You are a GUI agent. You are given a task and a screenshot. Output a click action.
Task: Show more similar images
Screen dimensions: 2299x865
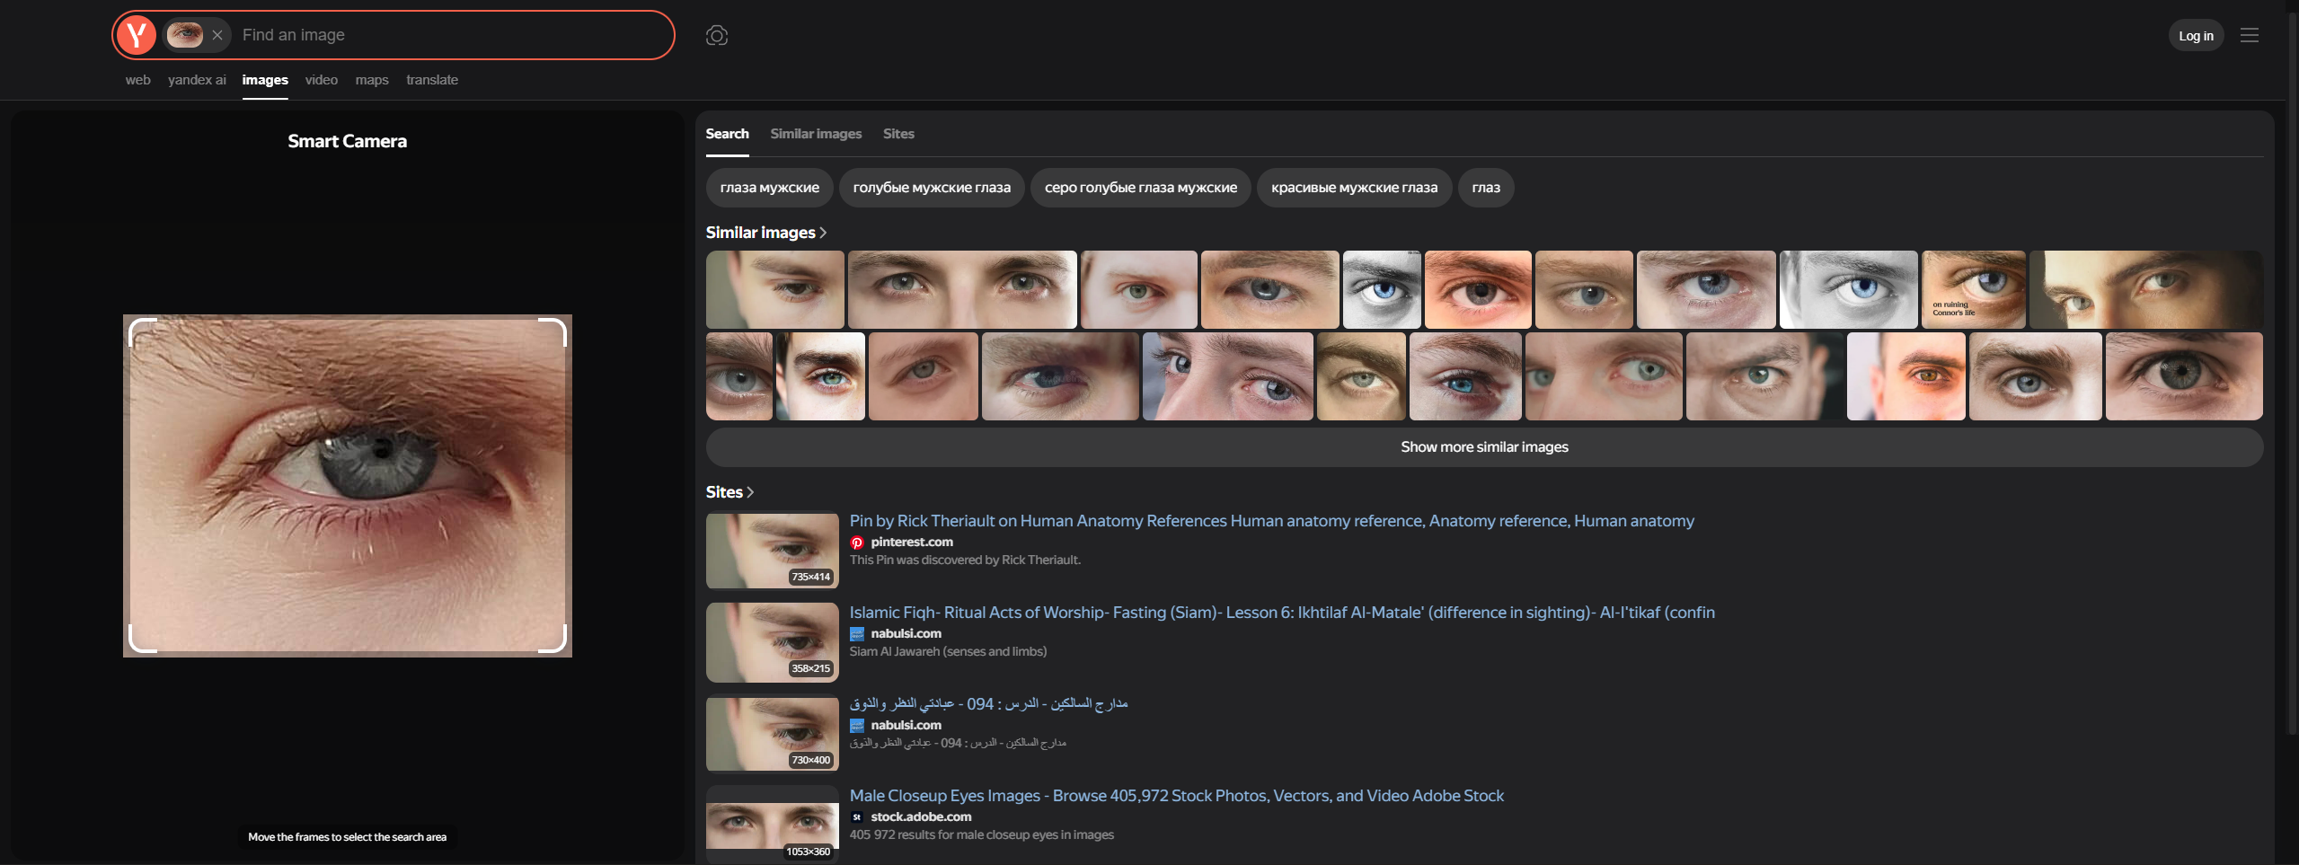tap(1483, 447)
